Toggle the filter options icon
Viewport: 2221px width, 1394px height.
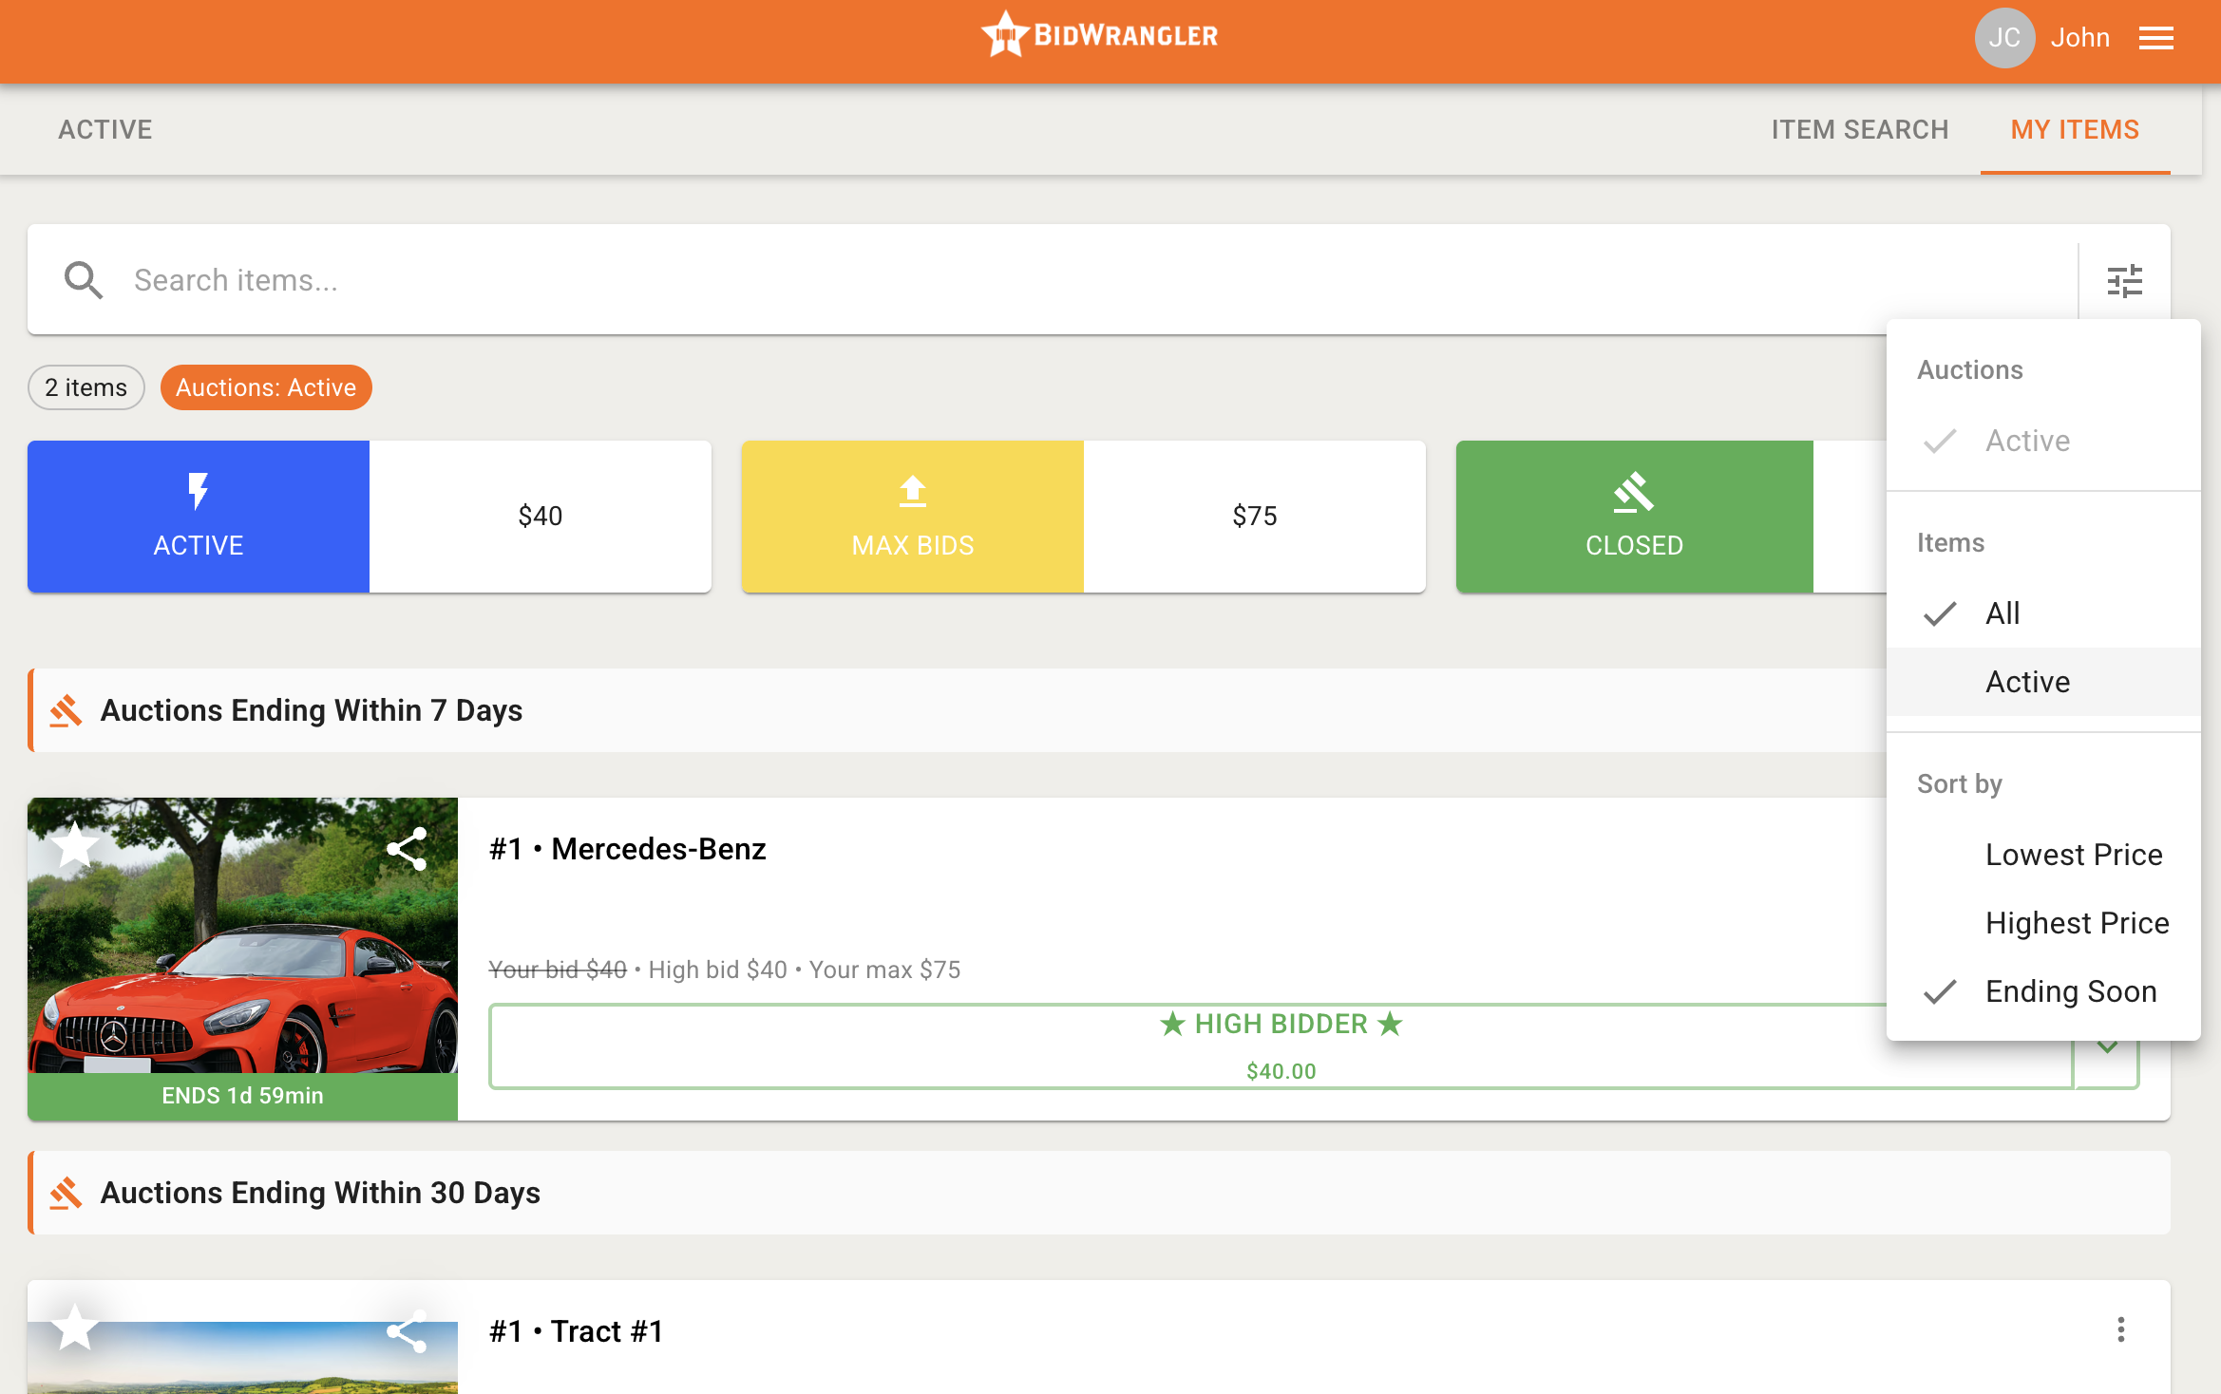(2124, 281)
